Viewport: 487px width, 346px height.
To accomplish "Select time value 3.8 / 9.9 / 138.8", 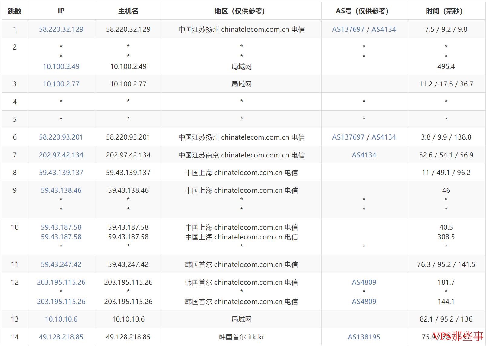I will click(x=446, y=137).
